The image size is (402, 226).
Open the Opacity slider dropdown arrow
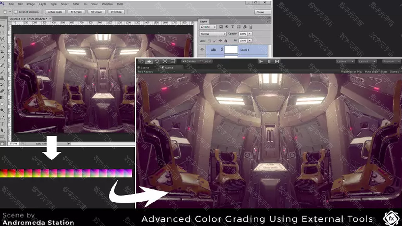(x=250, y=34)
